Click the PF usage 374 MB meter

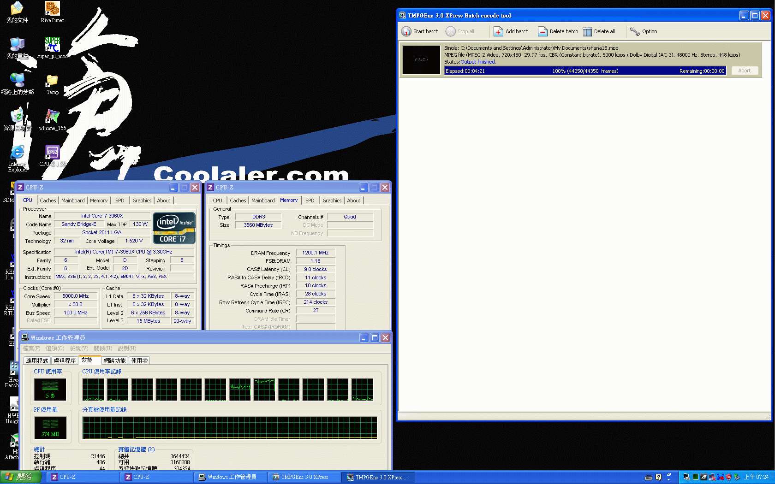(50, 428)
